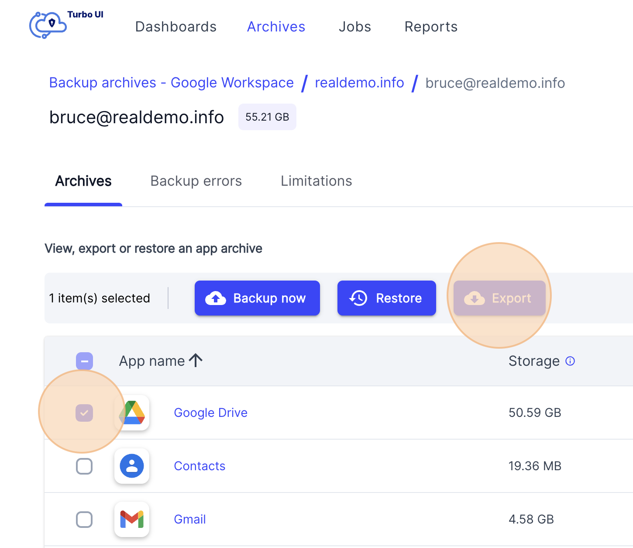Click the Google Drive app icon

pyautogui.click(x=132, y=413)
